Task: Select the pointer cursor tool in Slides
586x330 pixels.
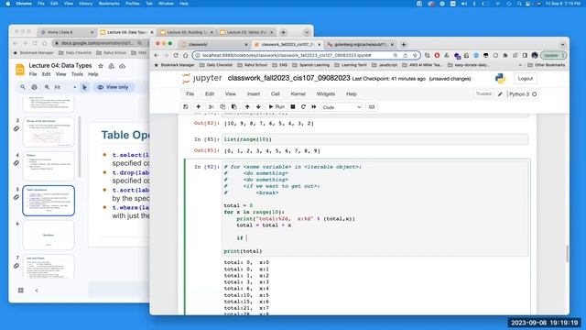Action: 84,87
